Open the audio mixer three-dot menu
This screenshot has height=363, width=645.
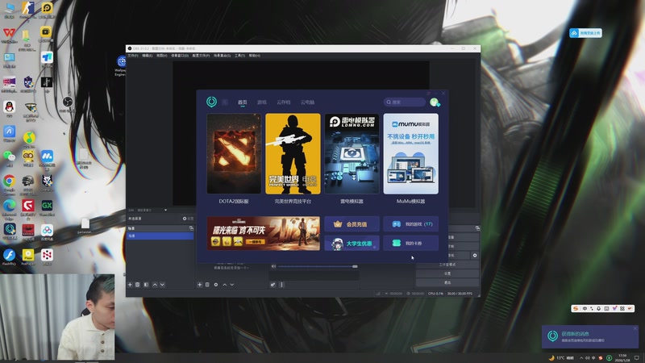tap(281, 285)
